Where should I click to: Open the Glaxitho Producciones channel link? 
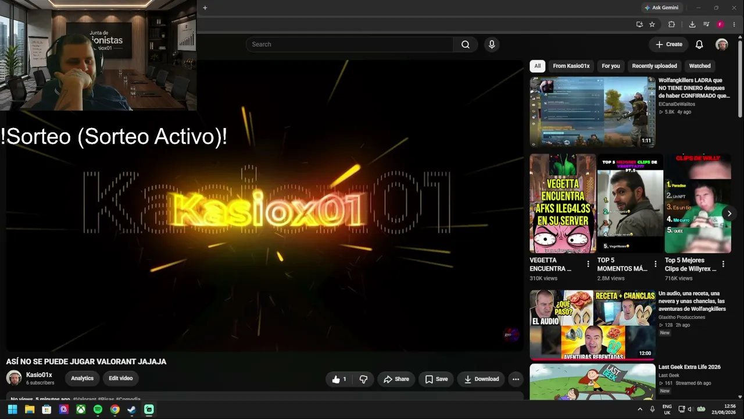[x=682, y=317]
